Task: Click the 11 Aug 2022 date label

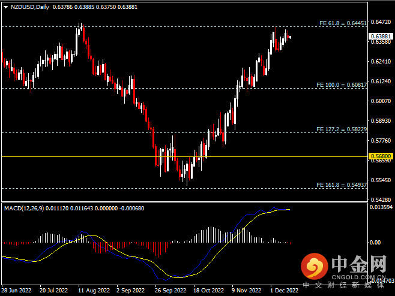Action: [93, 291]
